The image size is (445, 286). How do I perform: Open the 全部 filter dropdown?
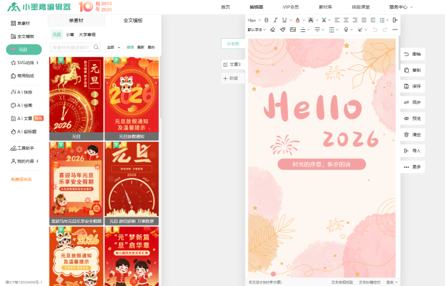[113, 47]
